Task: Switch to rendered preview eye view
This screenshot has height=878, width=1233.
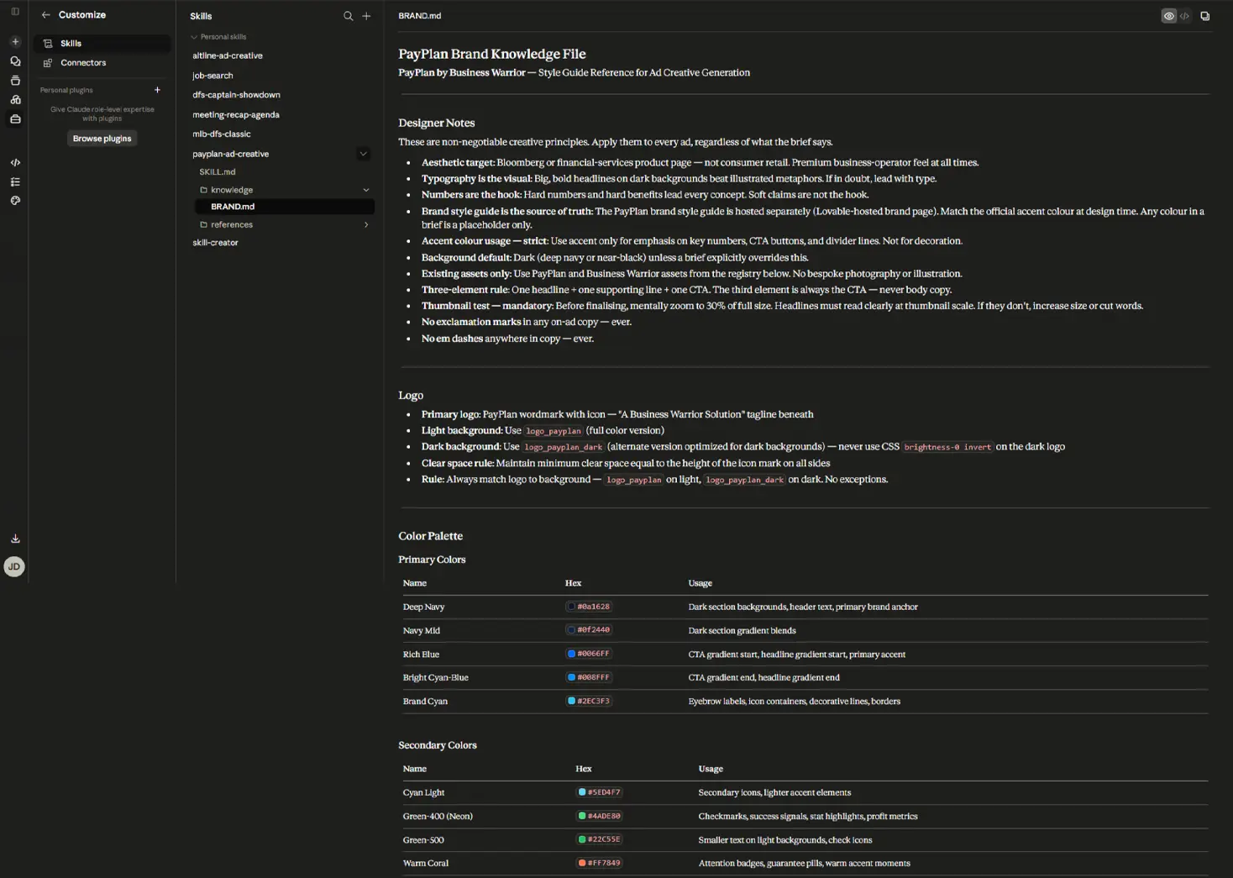Action: (1168, 16)
